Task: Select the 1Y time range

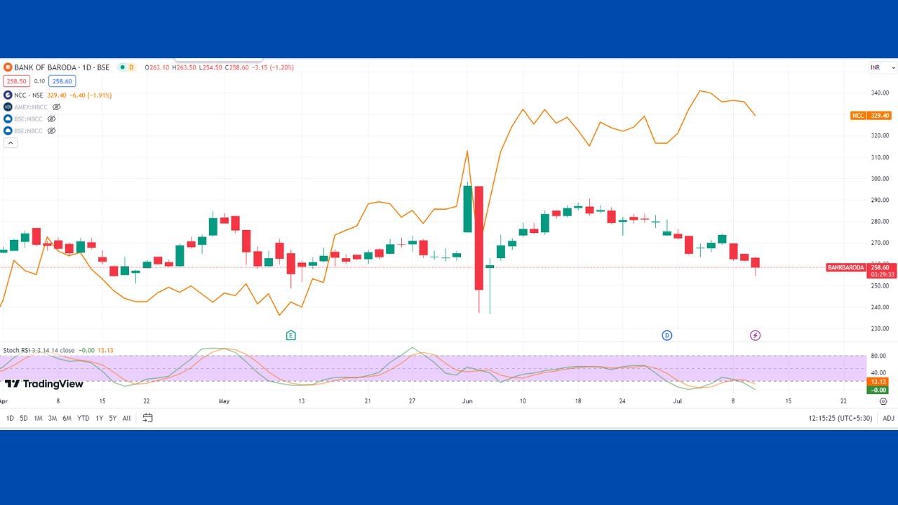Action: [99, 418]
